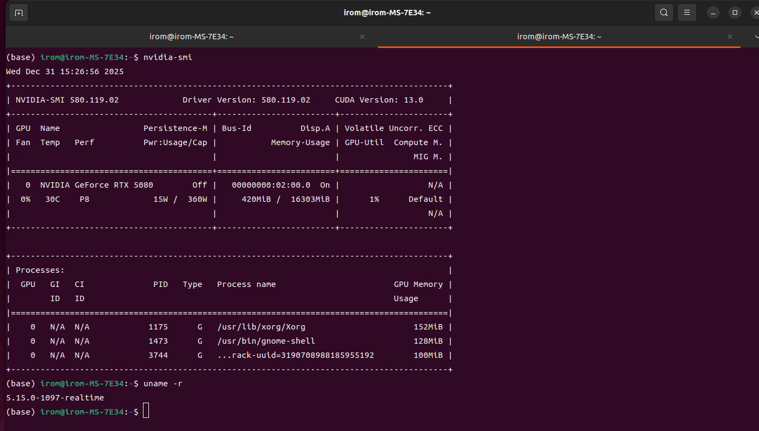Screen dimensions: 759x431
Task: Click the terminal cursor at the prompt
Action: [x=146, y=411]
